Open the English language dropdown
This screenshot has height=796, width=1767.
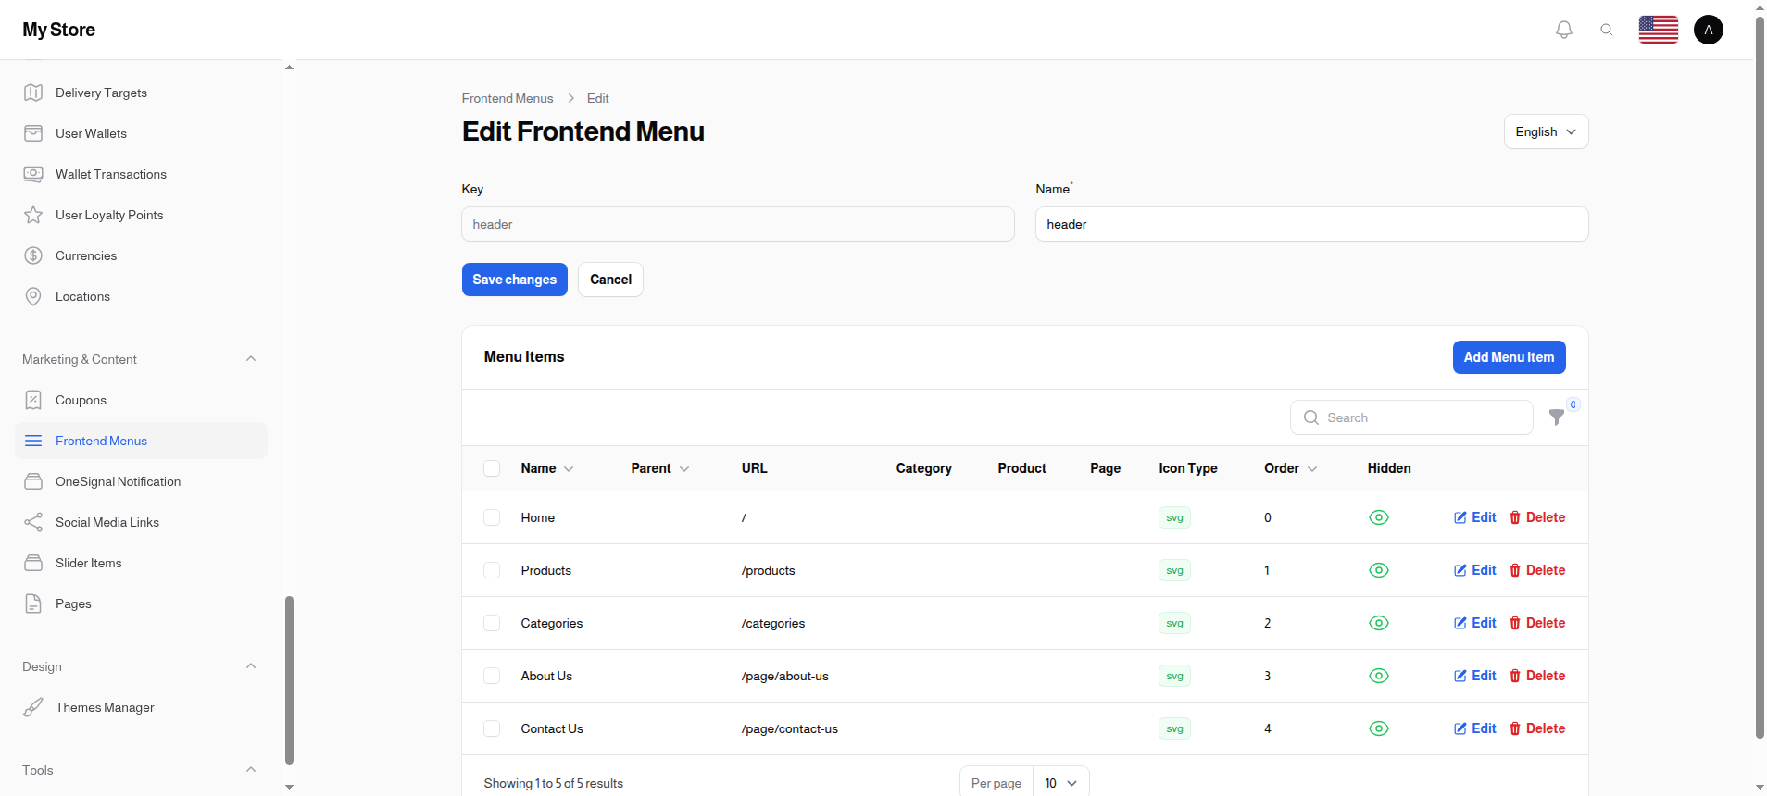click(x=1546, y=131)
